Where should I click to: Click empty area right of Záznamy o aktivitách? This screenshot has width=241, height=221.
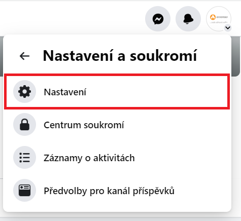[x=182, y=158]
